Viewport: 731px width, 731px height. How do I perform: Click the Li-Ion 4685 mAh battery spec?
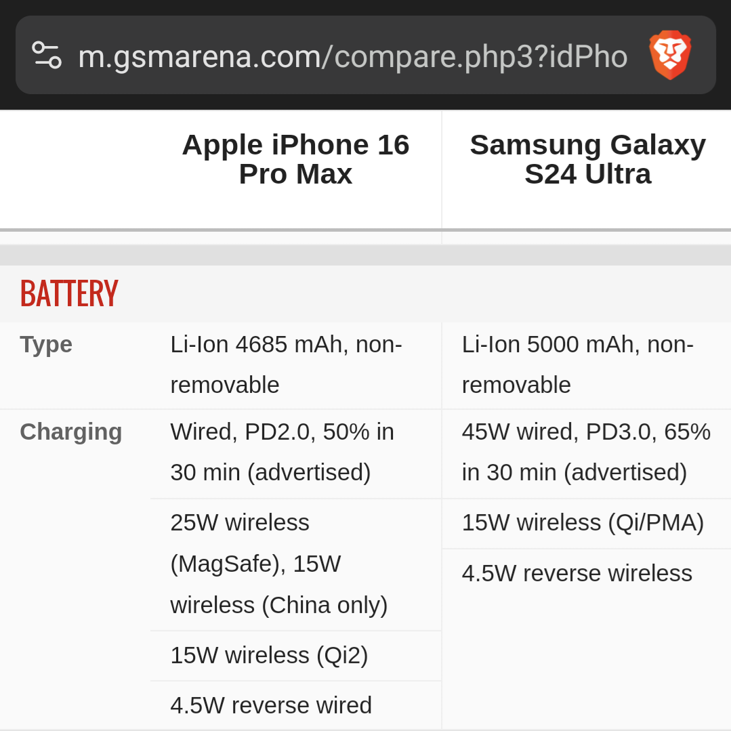pos(286,364)
